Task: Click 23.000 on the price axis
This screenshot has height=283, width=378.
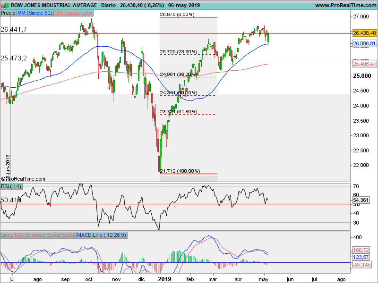Action: (361, 135)
